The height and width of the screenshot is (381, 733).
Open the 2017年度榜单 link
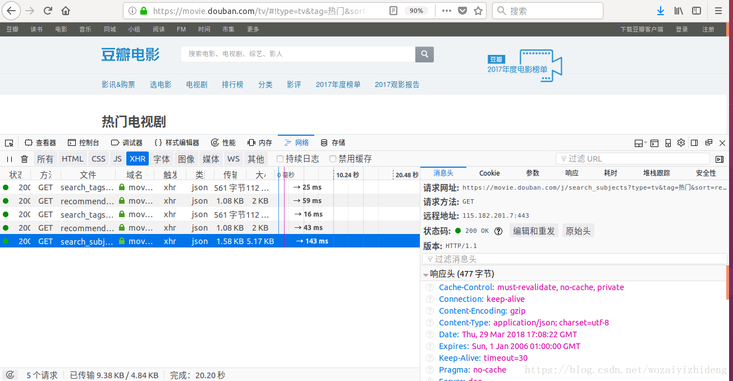point(338,85)
